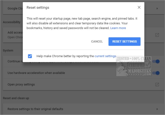Uncheck the Help make Chrome better checkbox
This screenshot has height=115, width=165.
pyautogui.click(x=30, y=56)
